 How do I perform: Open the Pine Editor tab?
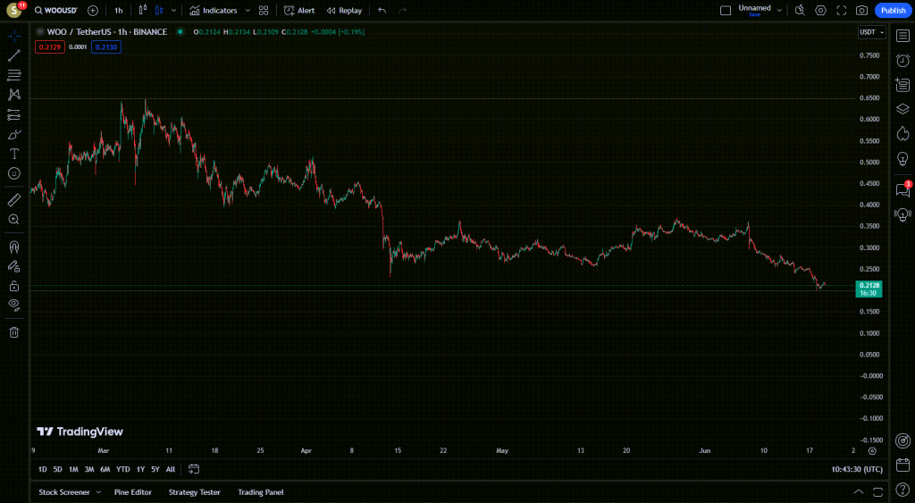[133, 492]
